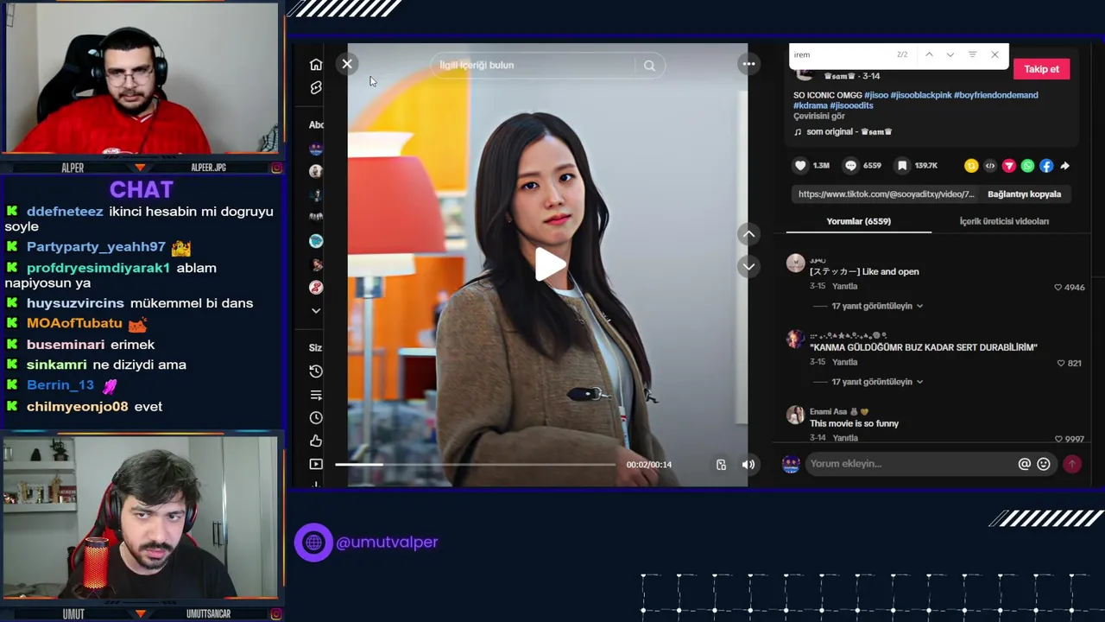
Task: Send to friends with the pink paper-plane icon
Action: tap(1008, 166)
